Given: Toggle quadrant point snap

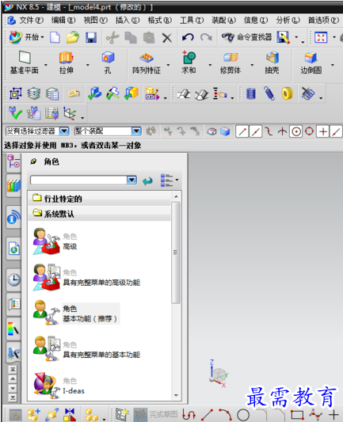Looking at the screenshot, I should coord(310,131).
